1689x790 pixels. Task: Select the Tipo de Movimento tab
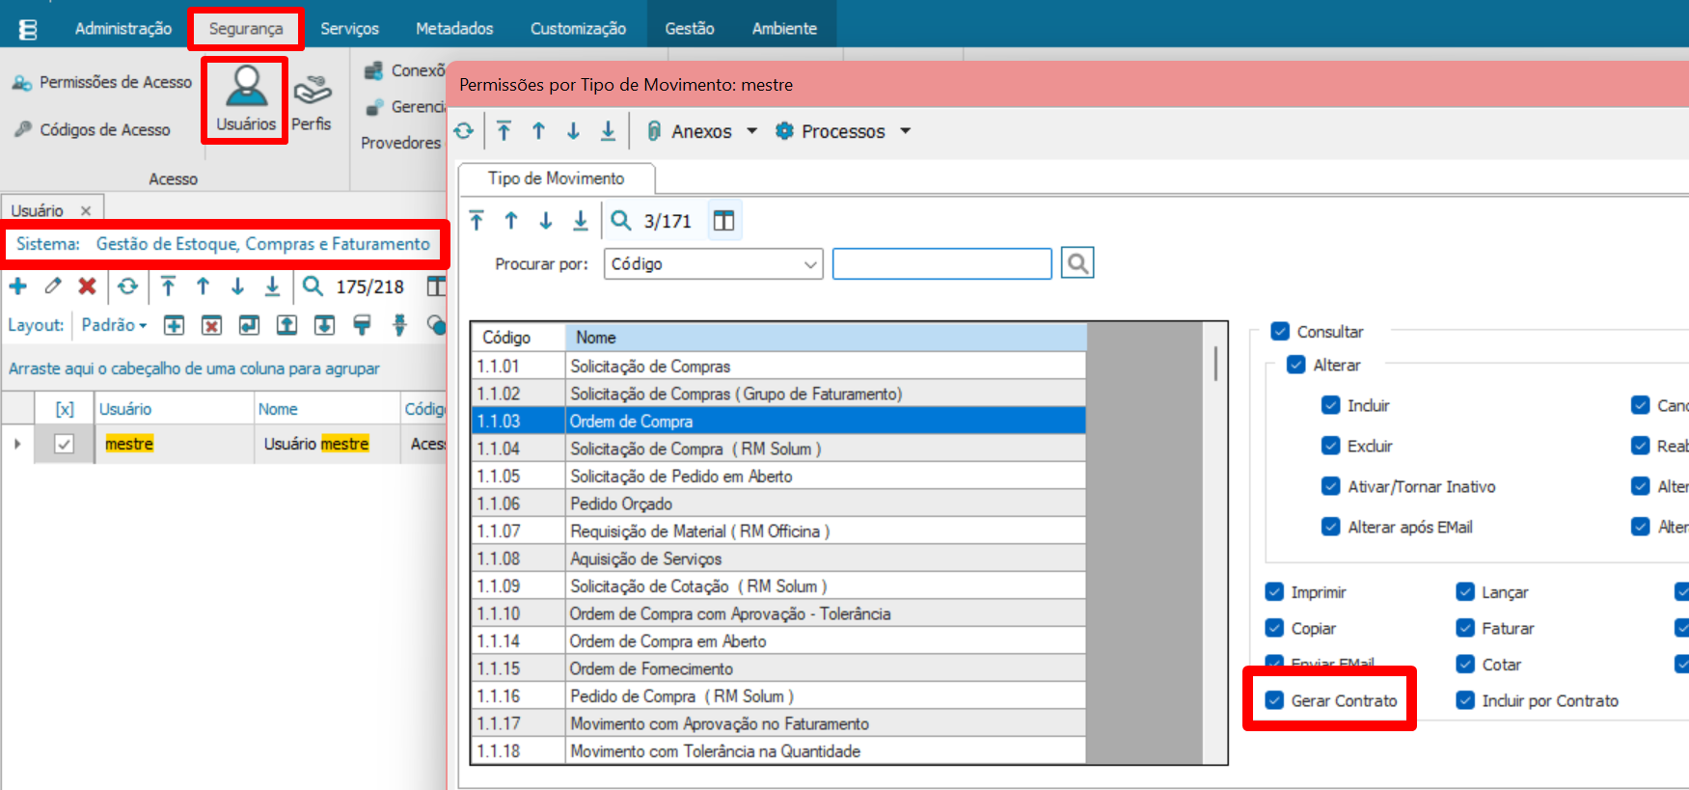pyautogui.click(x=557, y=178)
